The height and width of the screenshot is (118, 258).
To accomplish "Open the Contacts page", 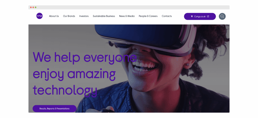I will 167,16.
